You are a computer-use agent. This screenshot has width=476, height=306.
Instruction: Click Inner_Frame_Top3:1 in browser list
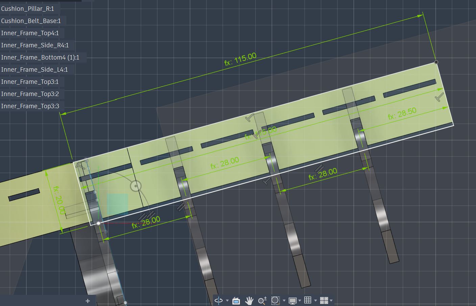pos(30,81)
